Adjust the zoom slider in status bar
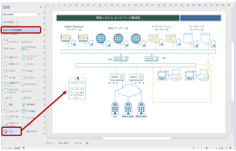 pos(206,148)
